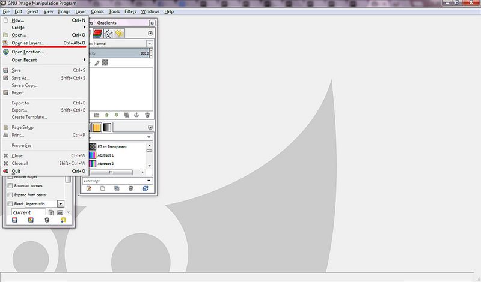Set portrait orientation for fixed aspect
Image resolution: width=481 pixels, height=282 pixels.
coord(51,212)
